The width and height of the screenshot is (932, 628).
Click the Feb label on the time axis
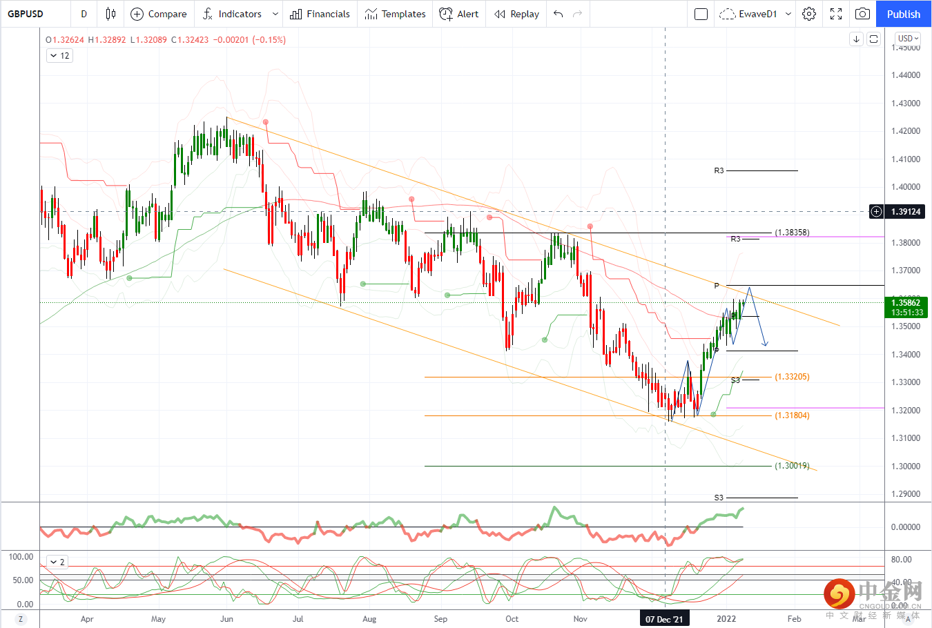pyautogui.click(x=795, y=619)
